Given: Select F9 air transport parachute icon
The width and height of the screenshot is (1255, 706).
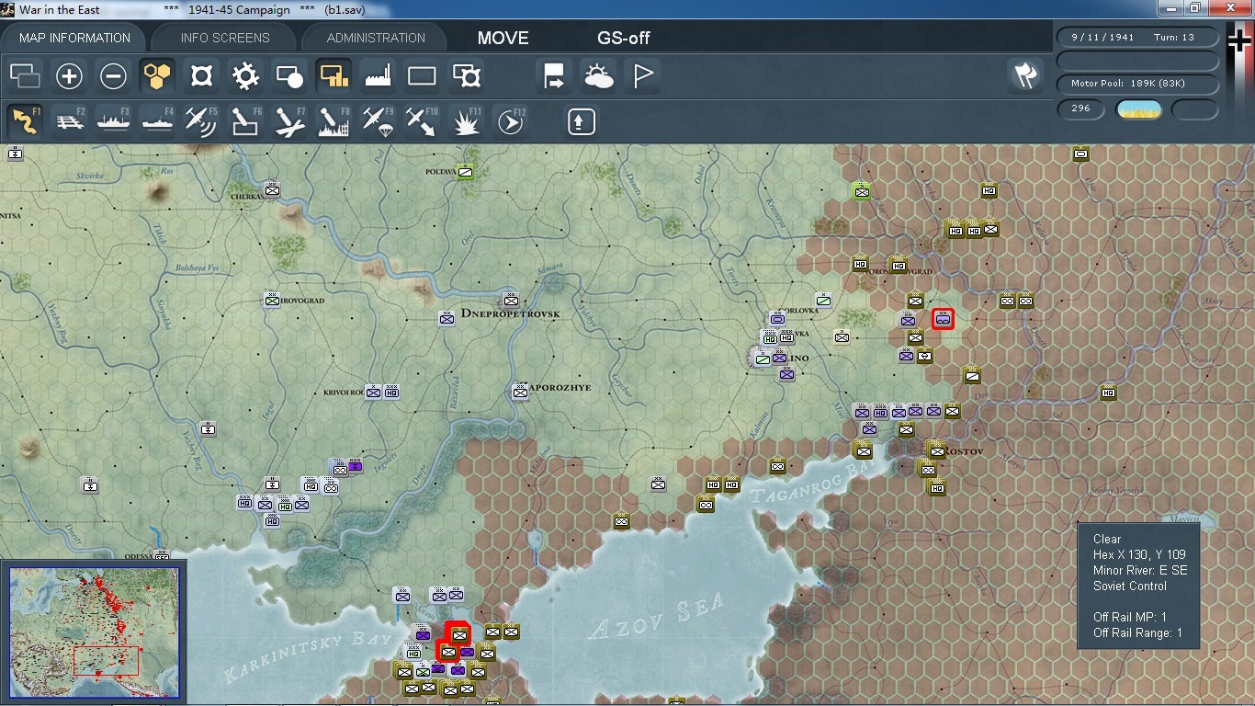Looking at the screenshot, I should (x=378, y=121).
